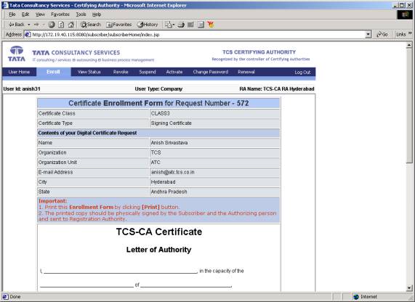Open the View menu
Screen dimensions: 415x302
tap(40, 15)
